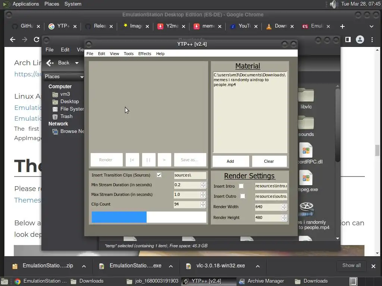Adjust the Render Width spinner arrows
This screenshot has width=382, height=286.
pyautogui.click(x=284, y=207)
